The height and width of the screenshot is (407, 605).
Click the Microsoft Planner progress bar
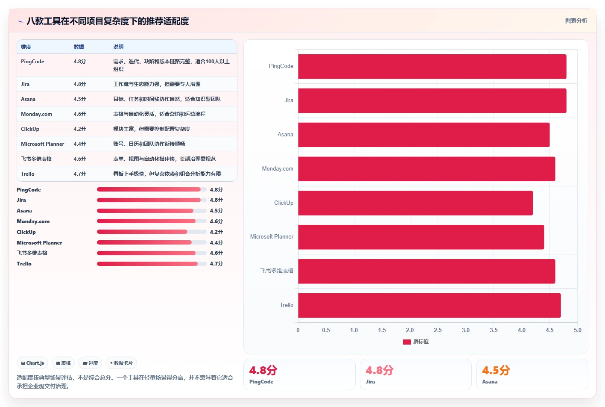(x=152, y=242)
